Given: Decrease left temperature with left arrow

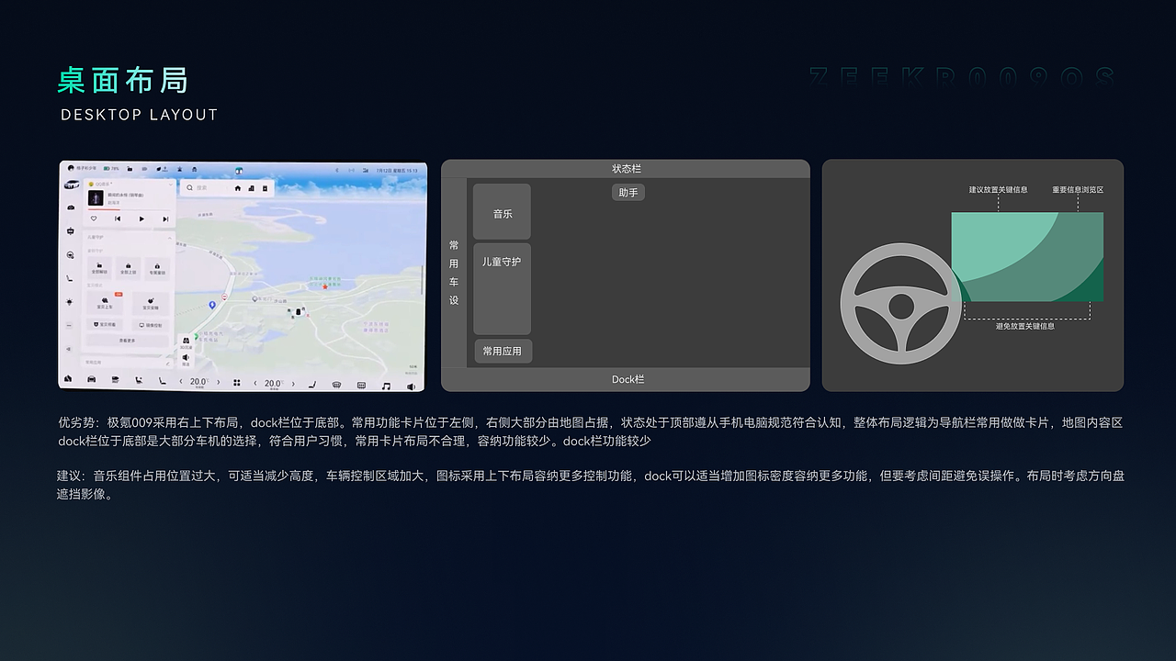Looking at the screenshot, I should [x=181, y=382].
